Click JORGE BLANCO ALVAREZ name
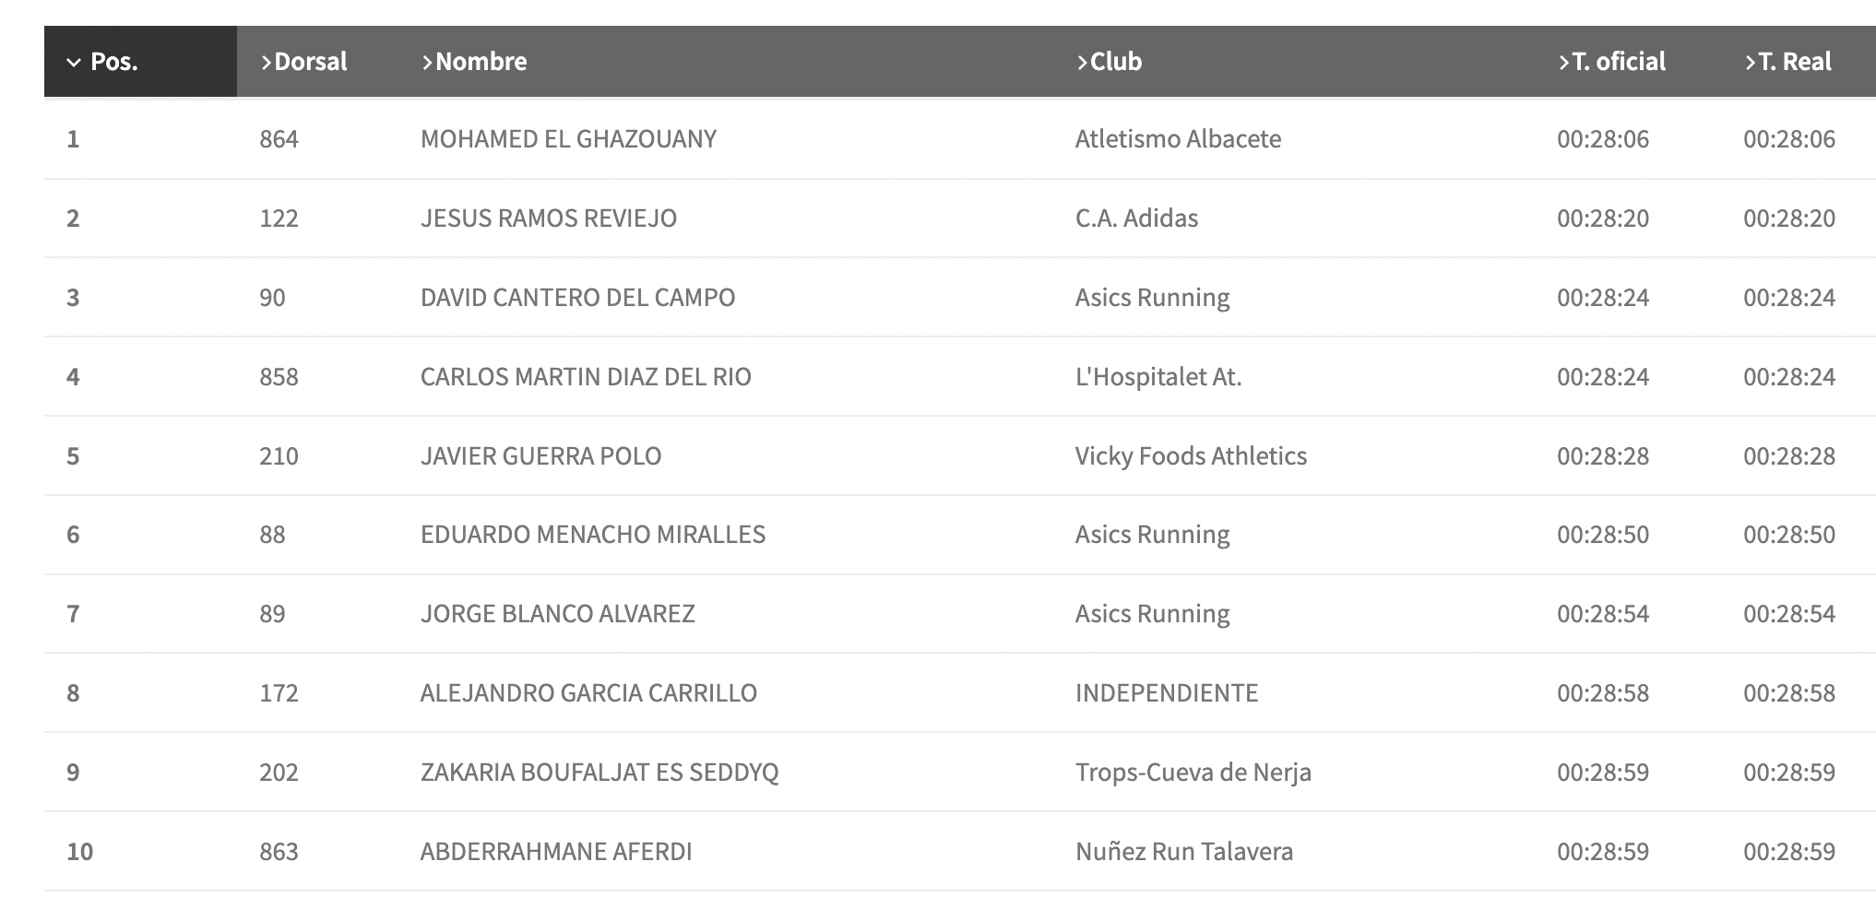The height and width of the screenshot is (909, 1876). point(558,614)
